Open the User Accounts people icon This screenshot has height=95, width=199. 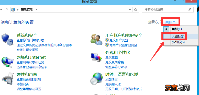point(96,39)
